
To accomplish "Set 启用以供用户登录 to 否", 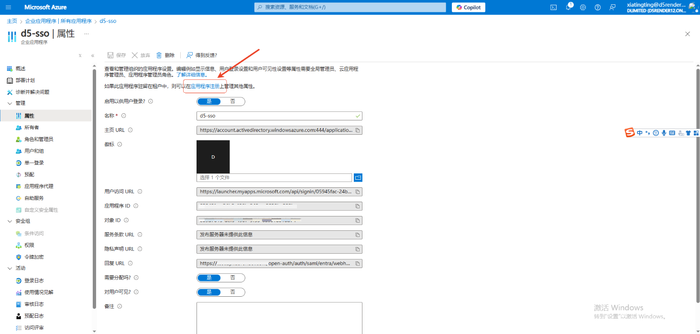I will click(x=233, y=101).
